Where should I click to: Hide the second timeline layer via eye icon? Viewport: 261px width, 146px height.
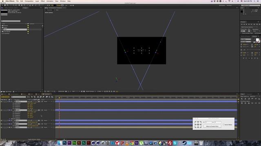click(2, 110)
